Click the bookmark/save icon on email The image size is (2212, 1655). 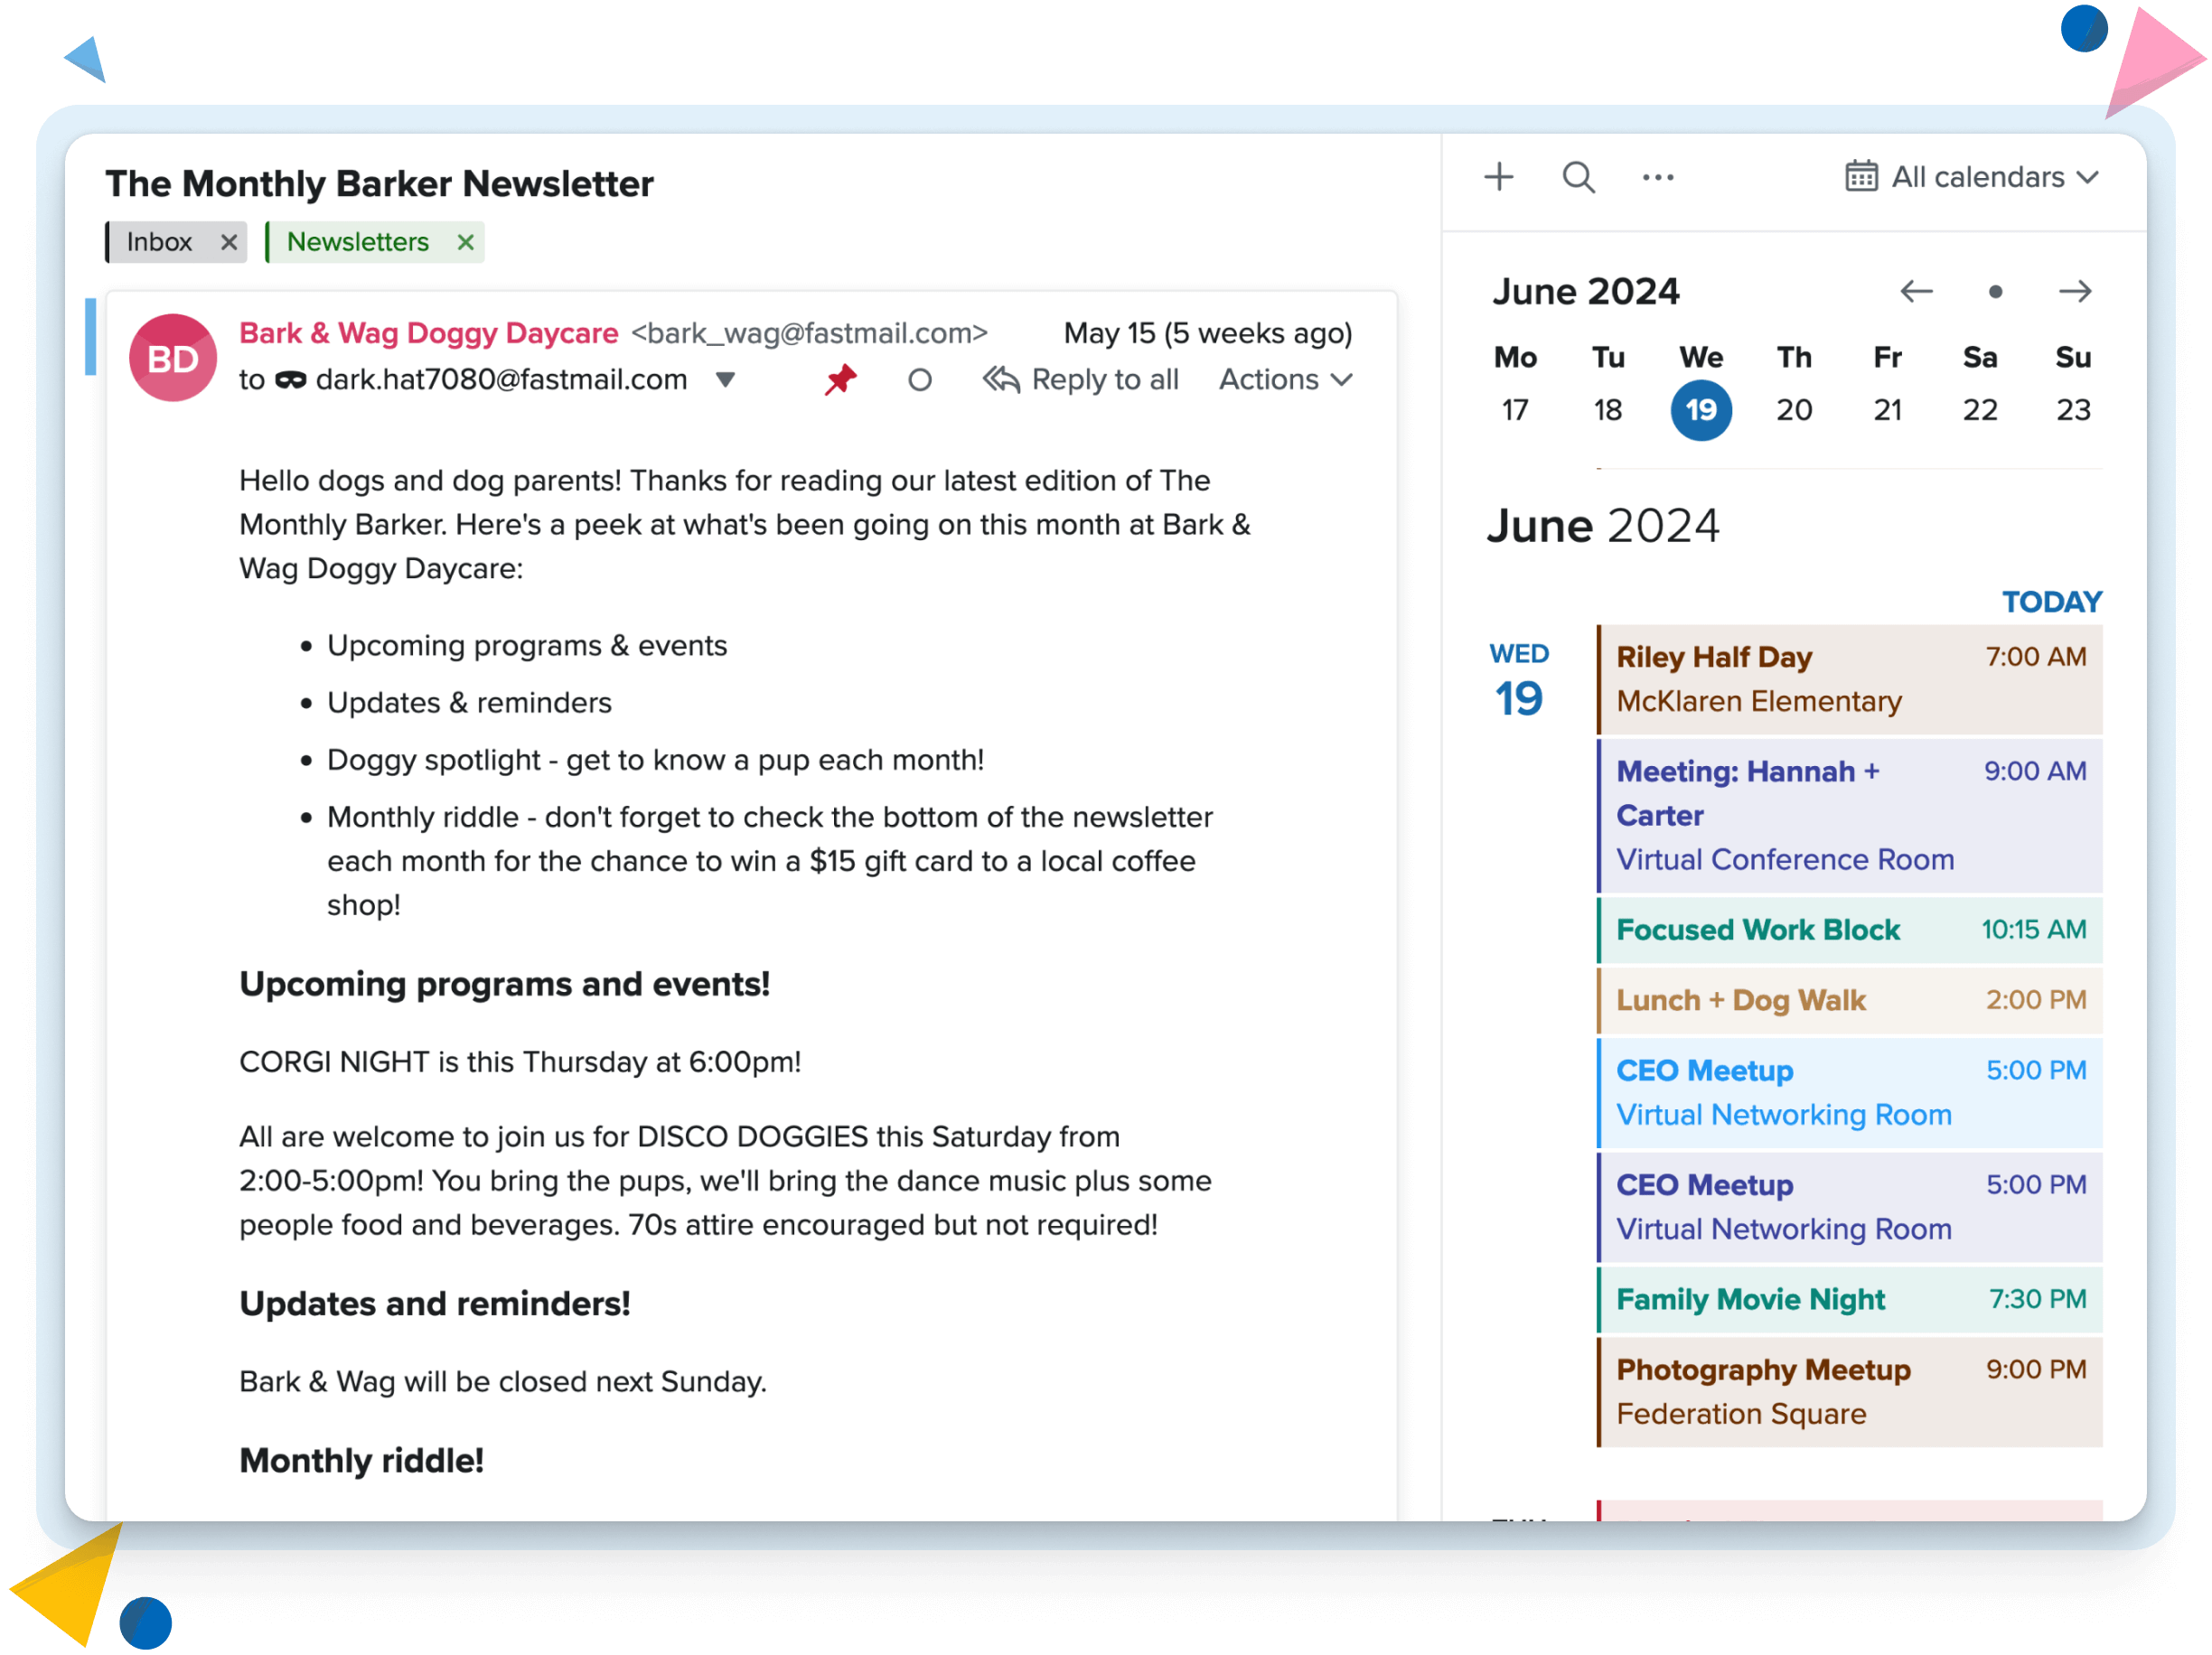(841, 379)
